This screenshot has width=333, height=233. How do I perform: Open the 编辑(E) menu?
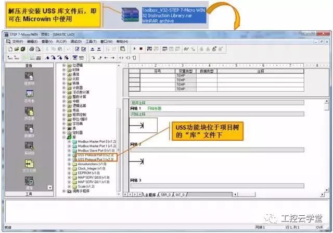point(32,42)
